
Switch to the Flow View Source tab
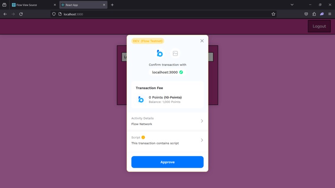[34, 5]
